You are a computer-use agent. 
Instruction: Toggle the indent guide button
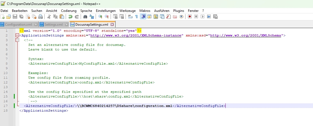coord(143,17)
